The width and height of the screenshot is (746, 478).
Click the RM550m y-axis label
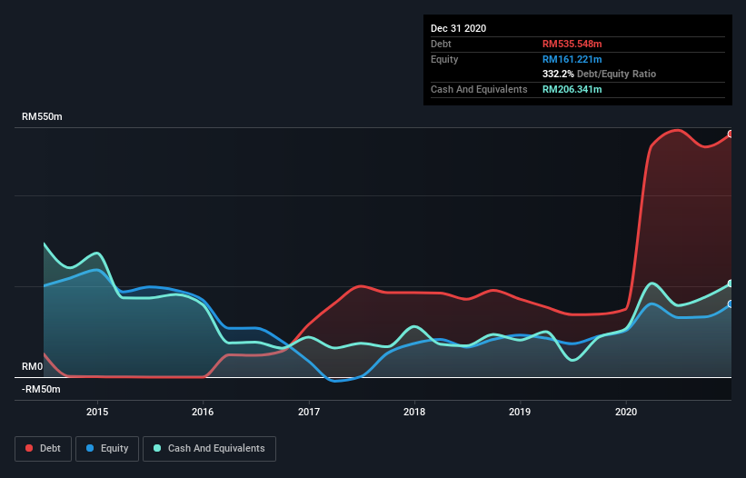[x=42, y=116]
